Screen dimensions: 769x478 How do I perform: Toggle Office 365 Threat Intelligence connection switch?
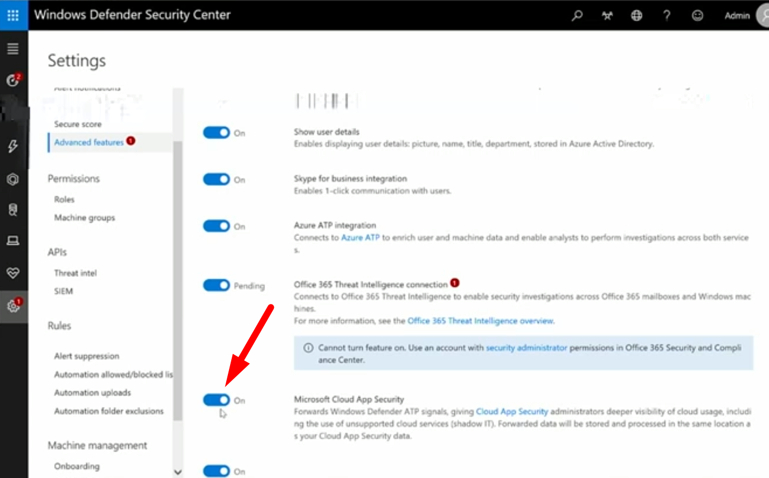(216, 285)
